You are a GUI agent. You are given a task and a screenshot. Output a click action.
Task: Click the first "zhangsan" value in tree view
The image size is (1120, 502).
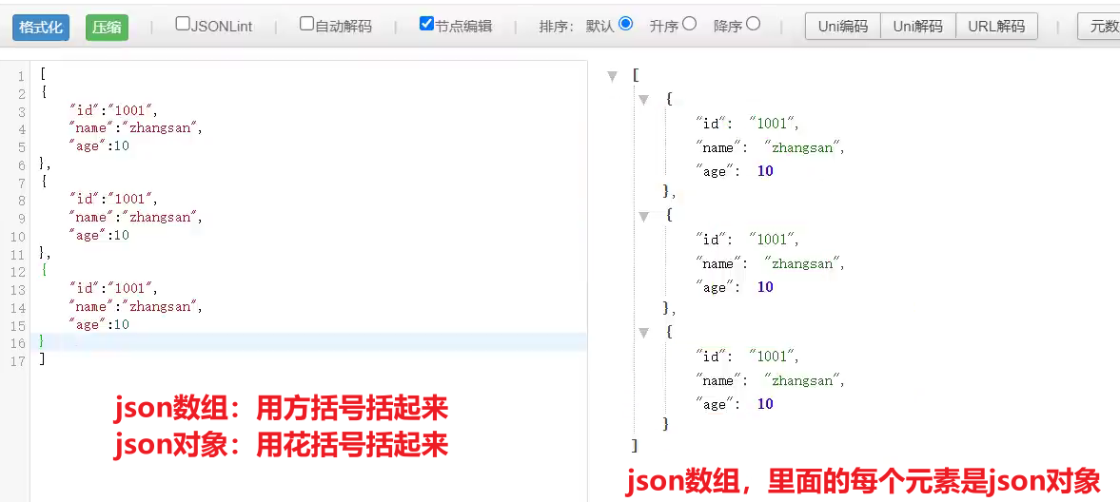click(803, 147)
